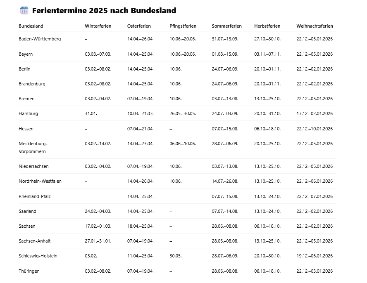The height and width of the screenshot is (283, 367).
Task: Select the Baden-Württemberg row label
Action: pyautogui.click(x=40, y=39)
